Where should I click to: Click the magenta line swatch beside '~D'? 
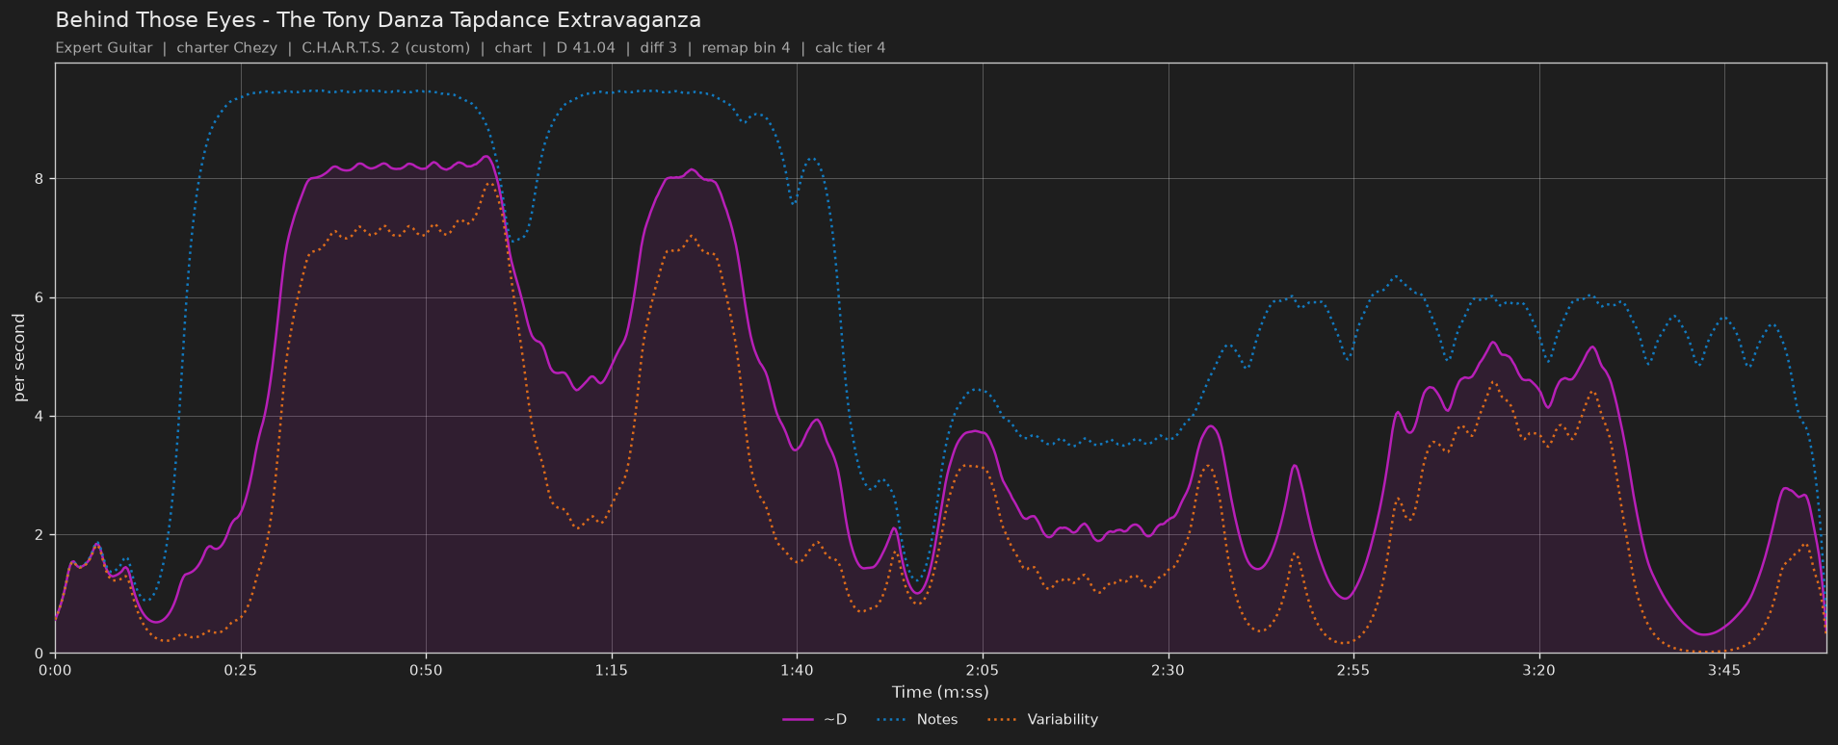click(x=799, y=720)
